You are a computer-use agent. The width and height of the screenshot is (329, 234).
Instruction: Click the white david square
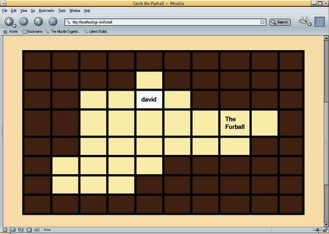coord(149,100)
